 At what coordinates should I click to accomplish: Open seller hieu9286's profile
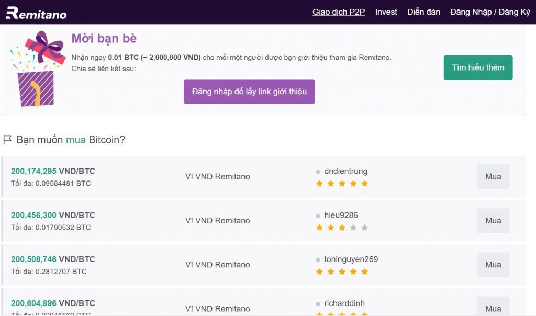tap(341, 215)
